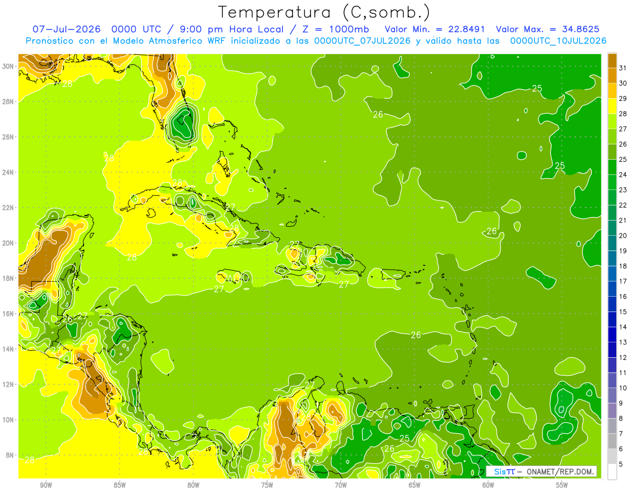Image resolution: width=637 pixels, height=492 pixels.
Task: Click the '85W' longitude axis label
Action: (x=119, y=485)
